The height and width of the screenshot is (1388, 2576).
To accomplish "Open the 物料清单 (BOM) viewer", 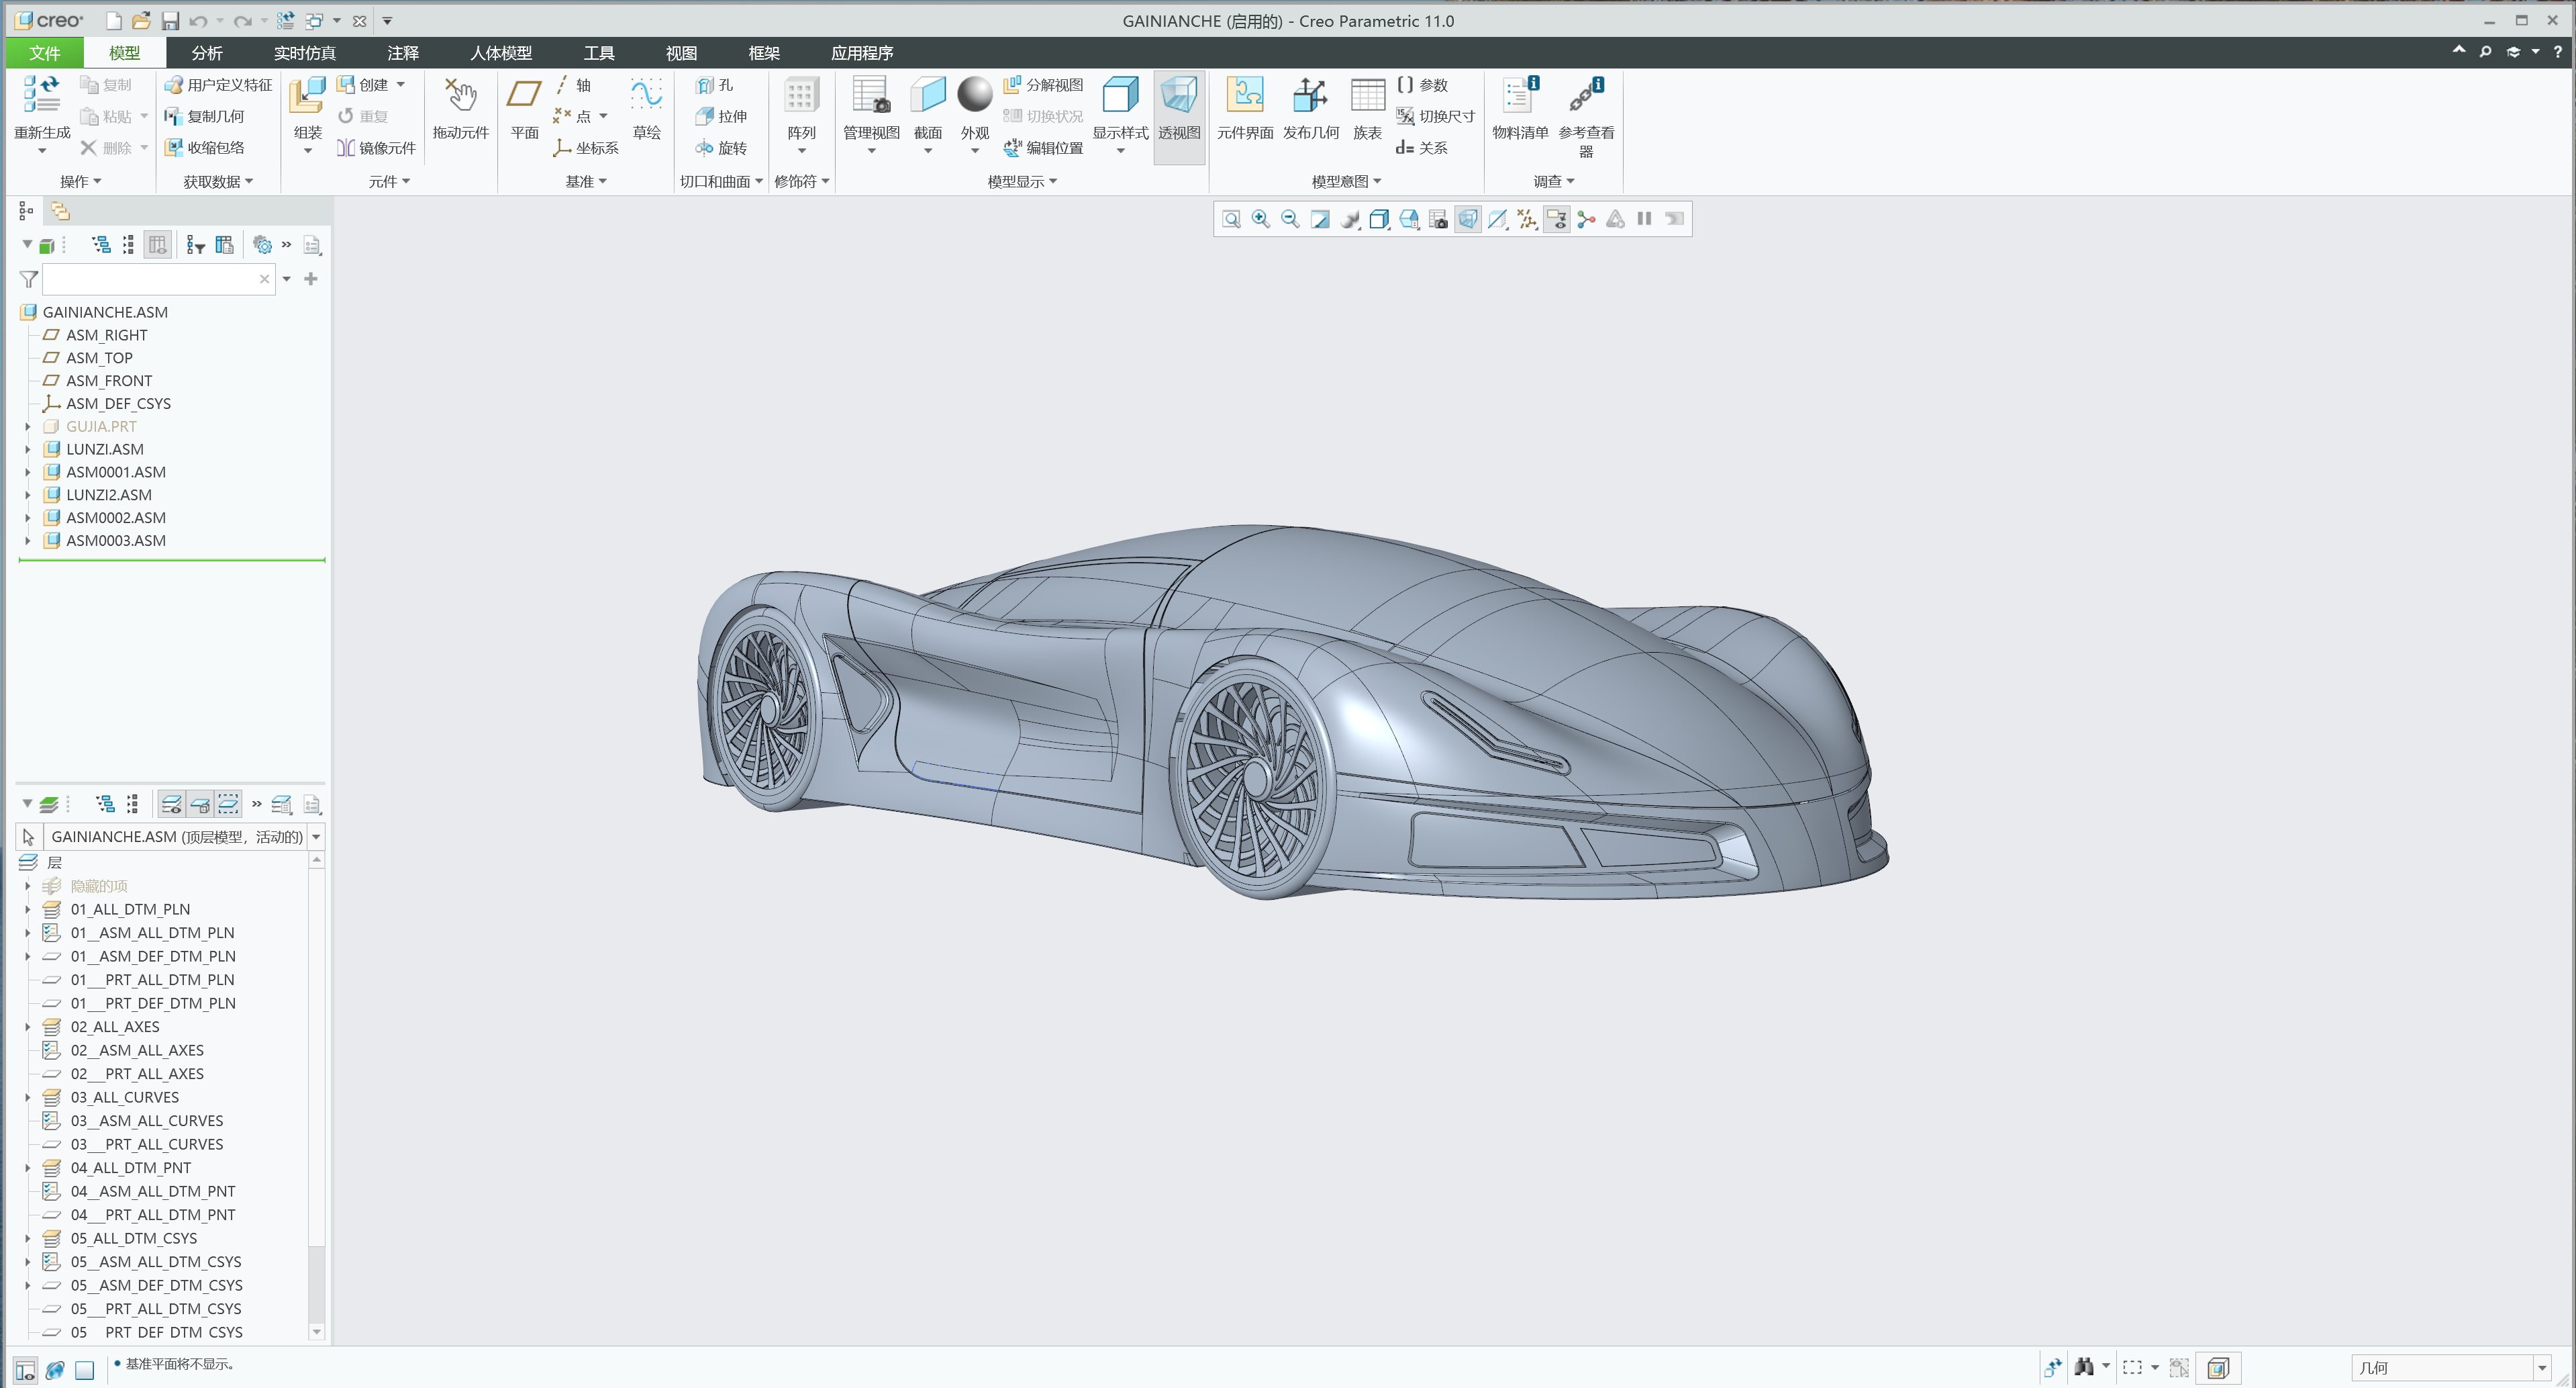I will (1518, 110).
